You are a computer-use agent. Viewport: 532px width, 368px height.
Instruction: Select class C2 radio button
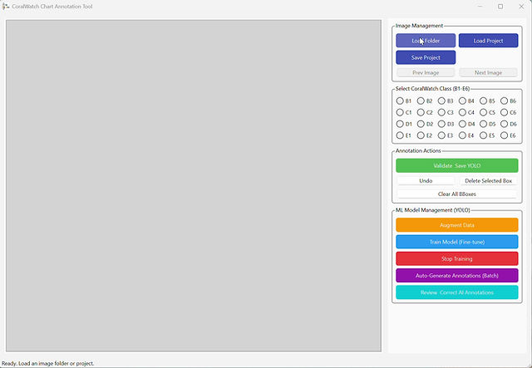[421, 112]
